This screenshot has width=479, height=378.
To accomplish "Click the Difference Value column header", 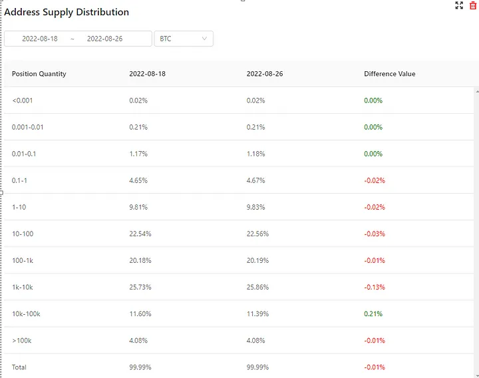I will click(389, 74).
